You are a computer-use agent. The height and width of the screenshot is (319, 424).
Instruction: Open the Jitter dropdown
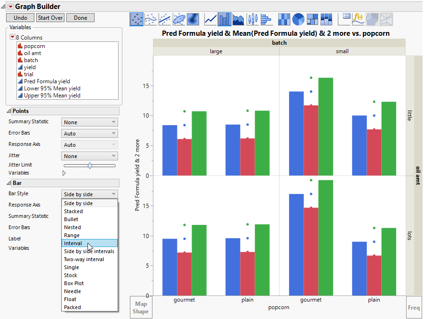89,156
